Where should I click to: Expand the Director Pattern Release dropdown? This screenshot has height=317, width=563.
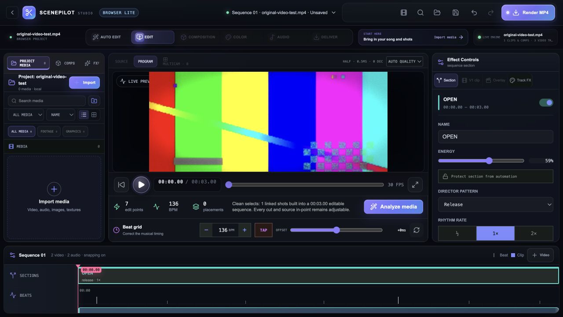(496, 204)
